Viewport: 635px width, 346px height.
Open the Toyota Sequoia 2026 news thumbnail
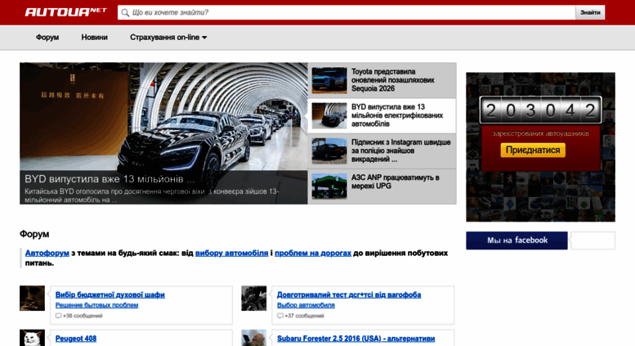coord(329,80)
